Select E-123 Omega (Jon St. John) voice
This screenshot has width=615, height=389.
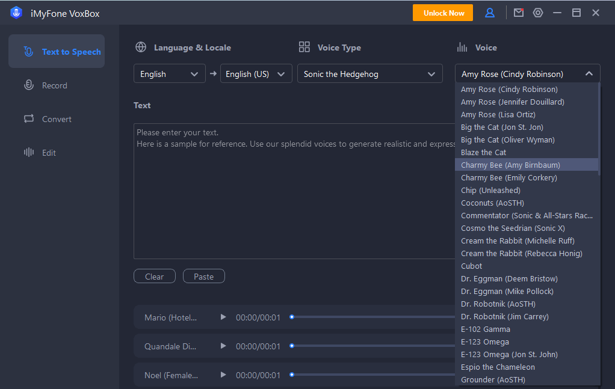[527, 355]
